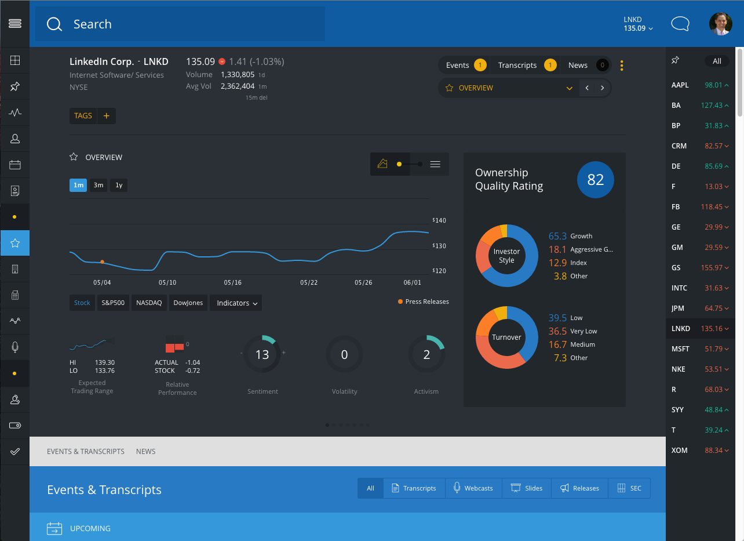Click the chat bubble icon
The image size is (744, 541).
tap(680, 24)
